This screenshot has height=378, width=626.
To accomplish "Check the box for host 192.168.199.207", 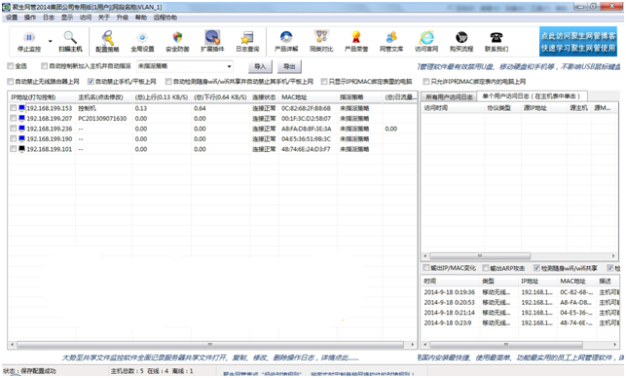I will click(x=14, y=119).
